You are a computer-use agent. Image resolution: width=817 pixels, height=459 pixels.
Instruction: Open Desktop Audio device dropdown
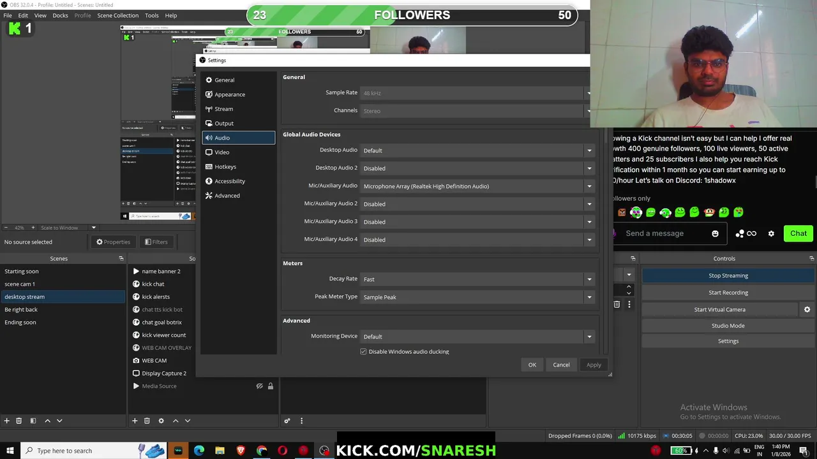477,150
